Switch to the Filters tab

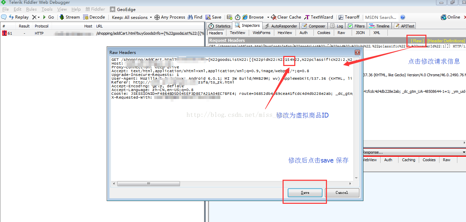(356, 26)
